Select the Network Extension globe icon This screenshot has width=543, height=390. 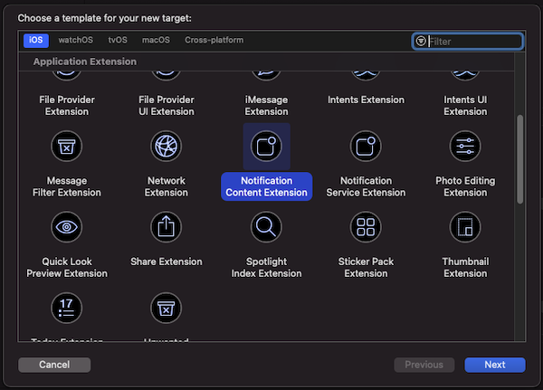(167, 147)
